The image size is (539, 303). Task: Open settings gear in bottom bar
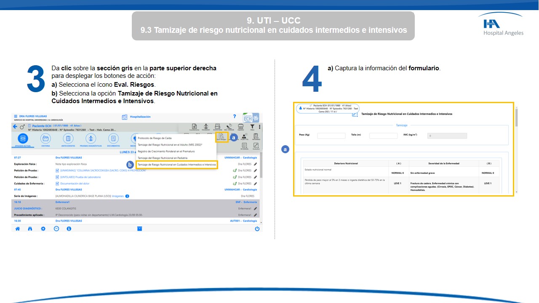[43, 229]
